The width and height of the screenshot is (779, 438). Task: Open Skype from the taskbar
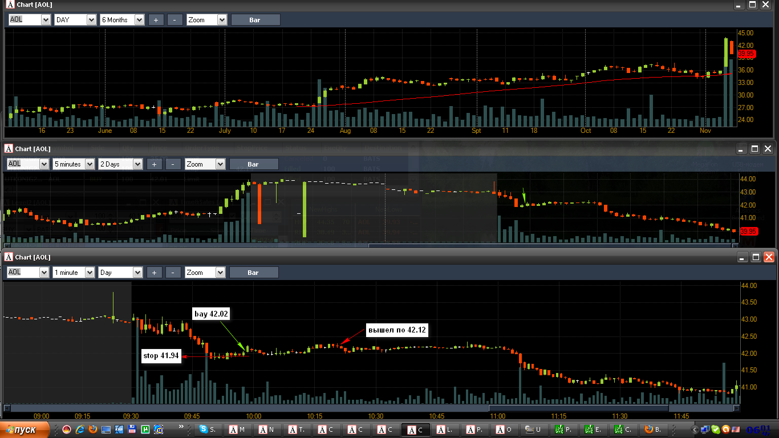[x=209, y=429]
